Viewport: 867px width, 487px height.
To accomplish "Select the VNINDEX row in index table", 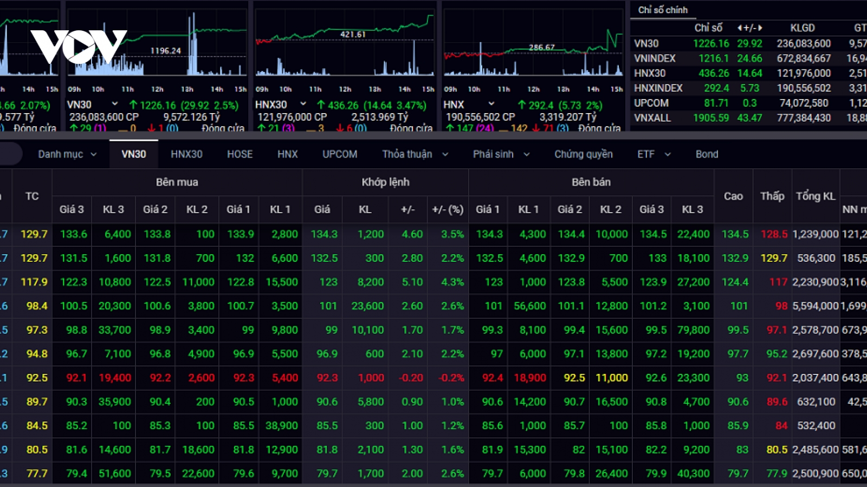I will (750, 58).
